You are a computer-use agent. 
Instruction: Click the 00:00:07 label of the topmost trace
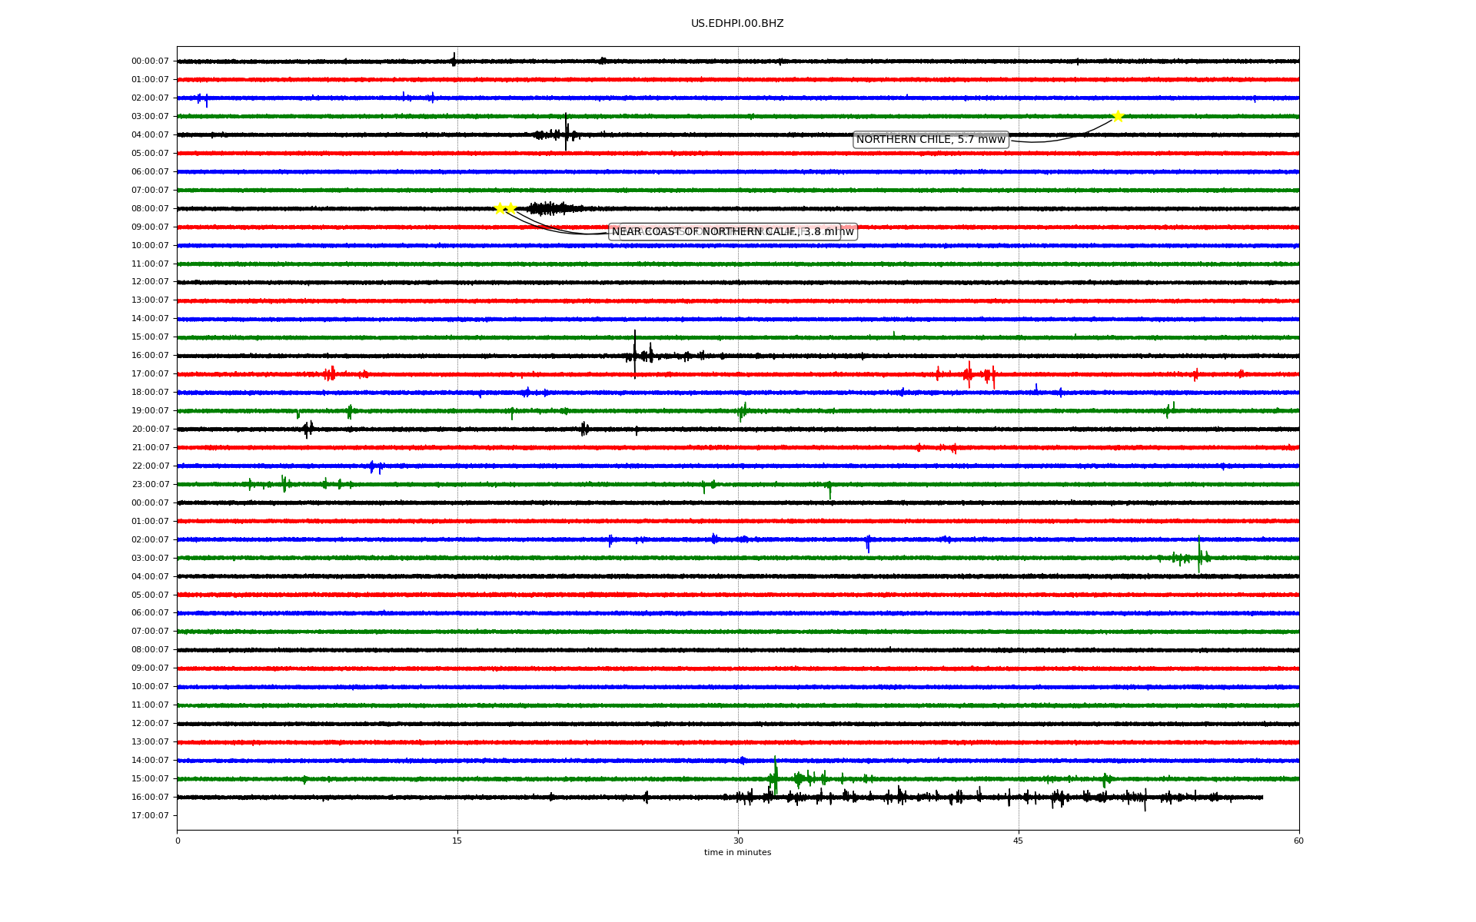(150, 61)
